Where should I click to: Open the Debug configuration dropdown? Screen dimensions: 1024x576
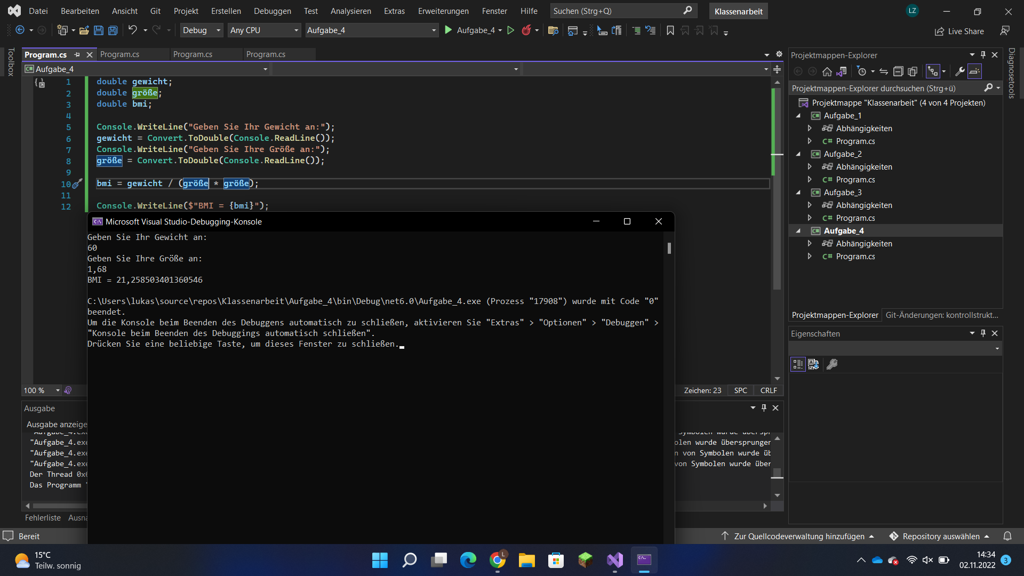point(217,30)
